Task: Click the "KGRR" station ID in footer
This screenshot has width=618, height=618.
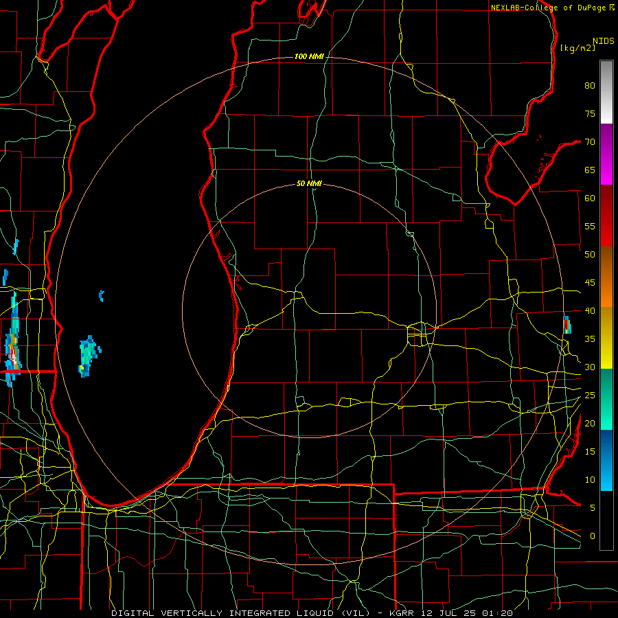Action: pyautogui.click(x=401, y=613)
